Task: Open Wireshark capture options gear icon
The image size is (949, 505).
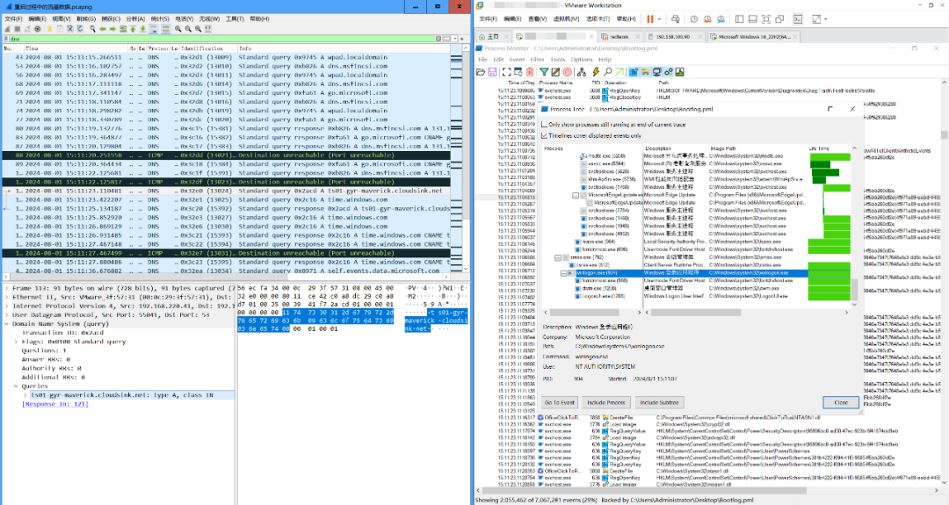Action: click(x=38, y=29)
